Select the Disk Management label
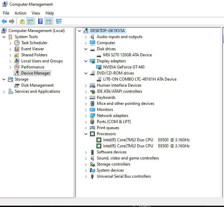Image resolution: width=224 pixels, height=207 pixels. 37,85
